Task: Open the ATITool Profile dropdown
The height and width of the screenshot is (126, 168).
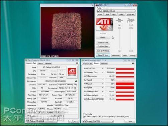Action: pyautogui.click(x=116, y=11)
